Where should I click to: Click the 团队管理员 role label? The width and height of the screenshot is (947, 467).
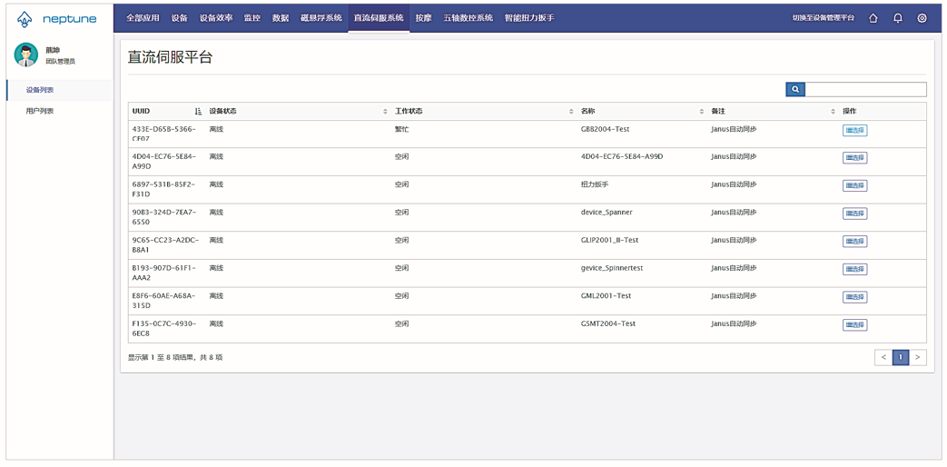coord(61,61)
